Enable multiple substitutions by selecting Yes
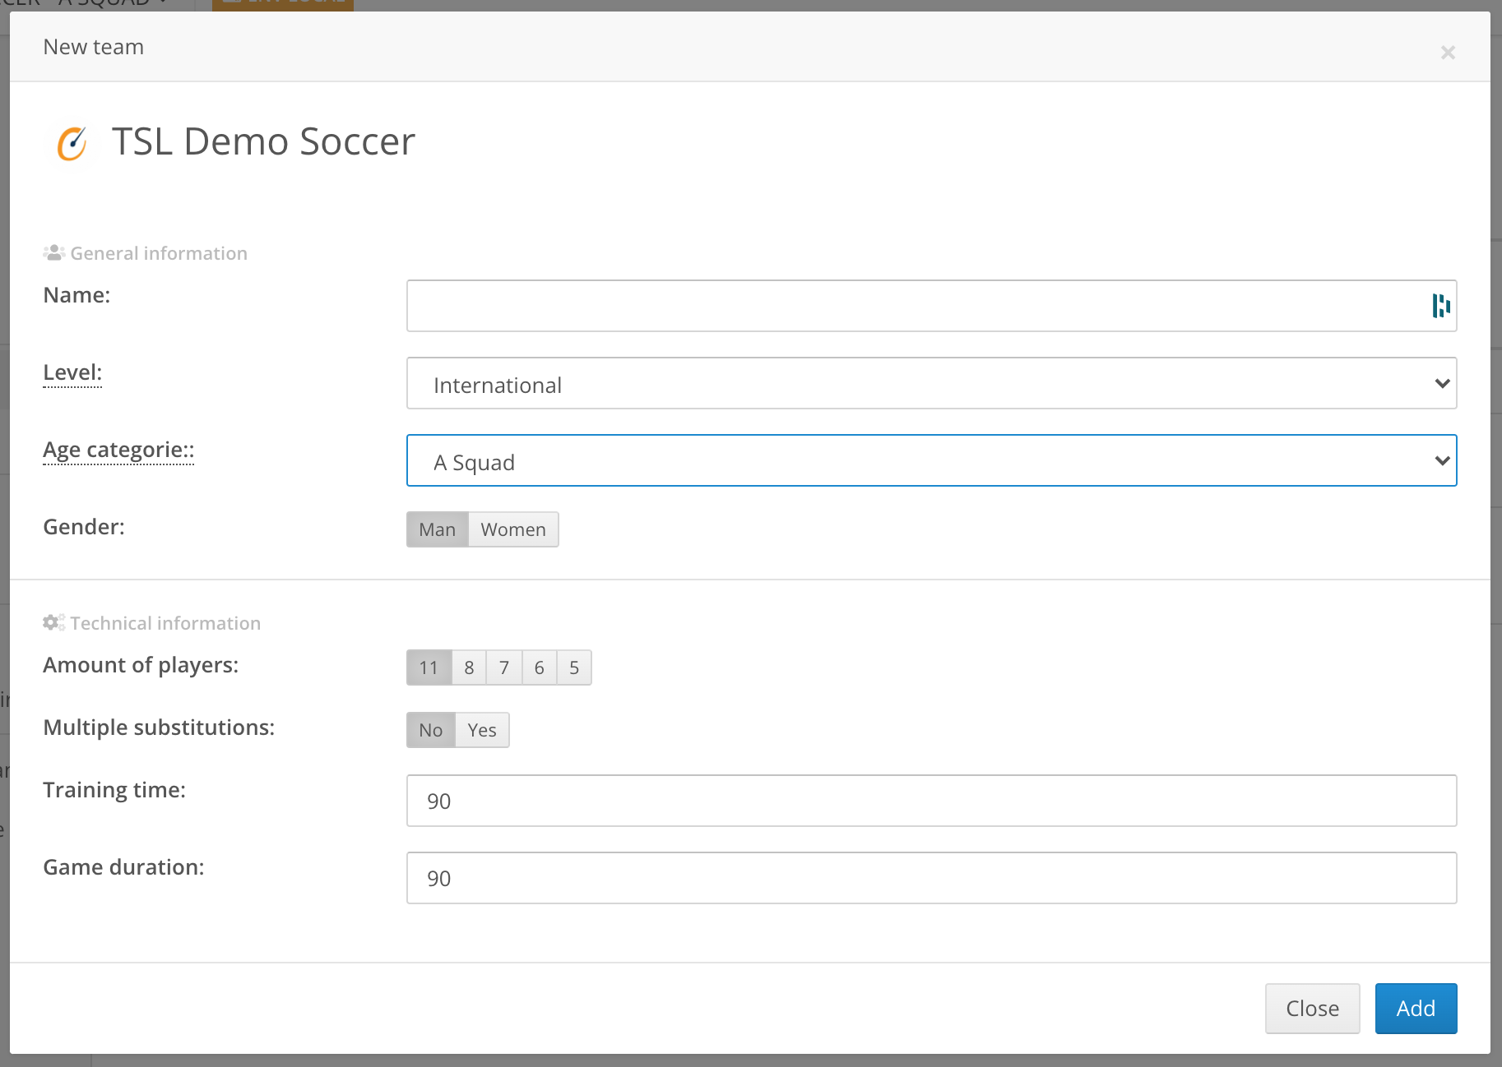Viewport: 1502px width, 1067px height. tap(481, 730)
